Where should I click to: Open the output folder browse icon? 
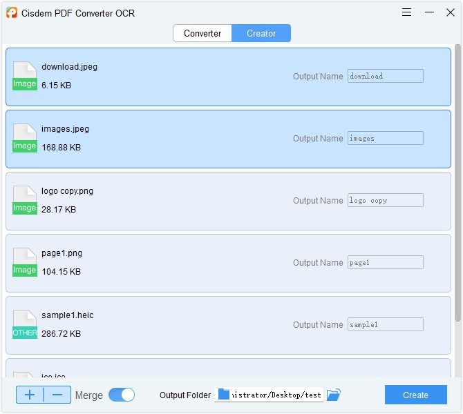(x=334, y=395)
